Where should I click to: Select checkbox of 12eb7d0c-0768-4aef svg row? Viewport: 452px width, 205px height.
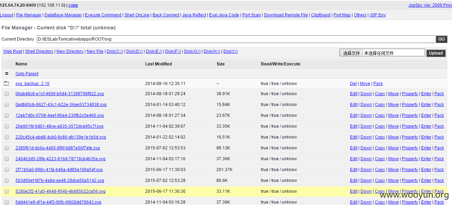[7, 115]
